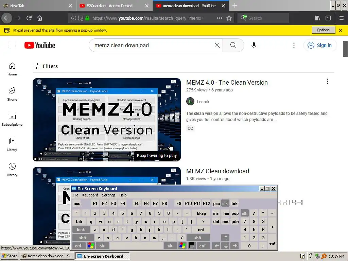
Task: Show site information icon in address bar
Action: pos(73,18)
